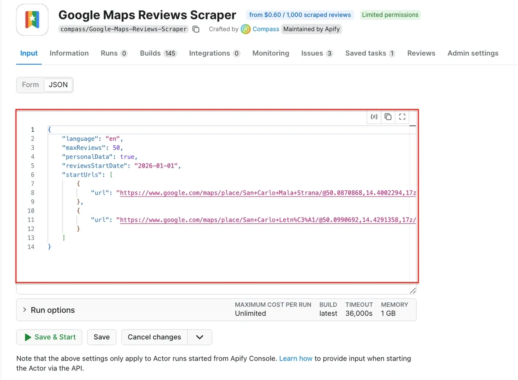Open the Monitoring tab
This screenshot has width=518, height=380.
click(271, 53)
